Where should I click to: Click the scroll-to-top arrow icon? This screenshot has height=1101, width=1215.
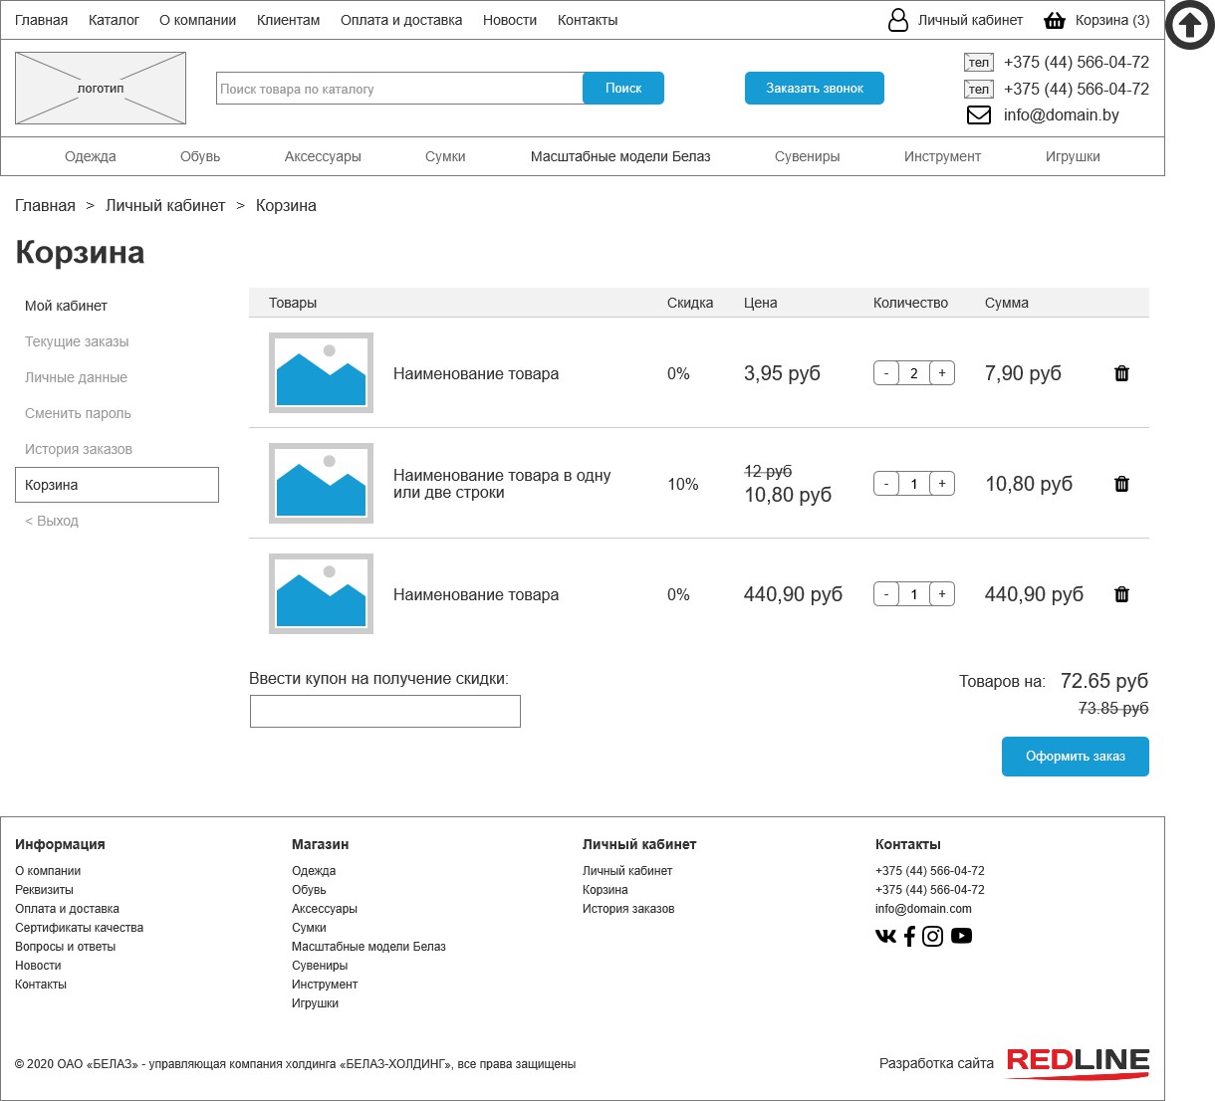(1189, 26)
